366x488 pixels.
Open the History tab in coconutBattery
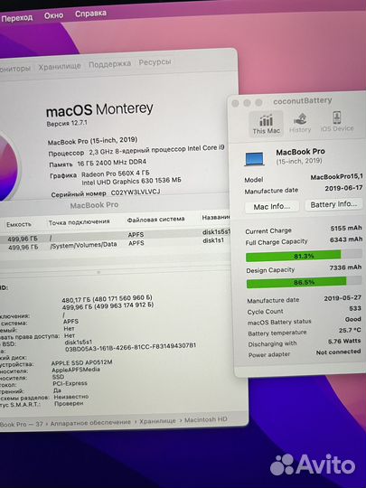300,123
